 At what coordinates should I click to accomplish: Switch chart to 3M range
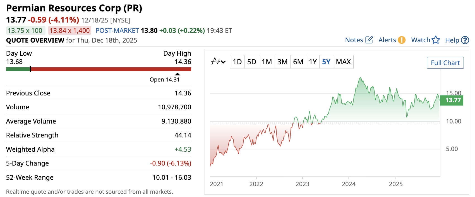[x=282, y=62]
